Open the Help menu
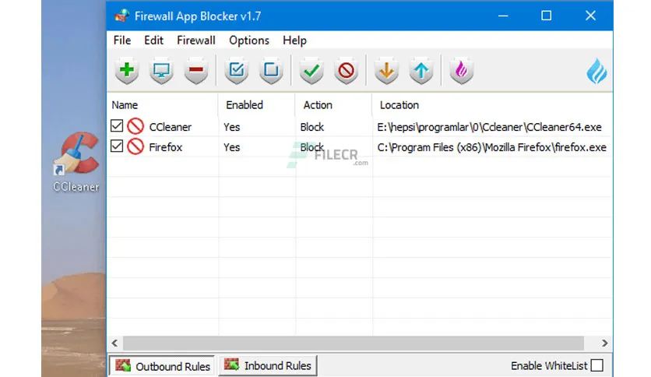 (295, 41)
